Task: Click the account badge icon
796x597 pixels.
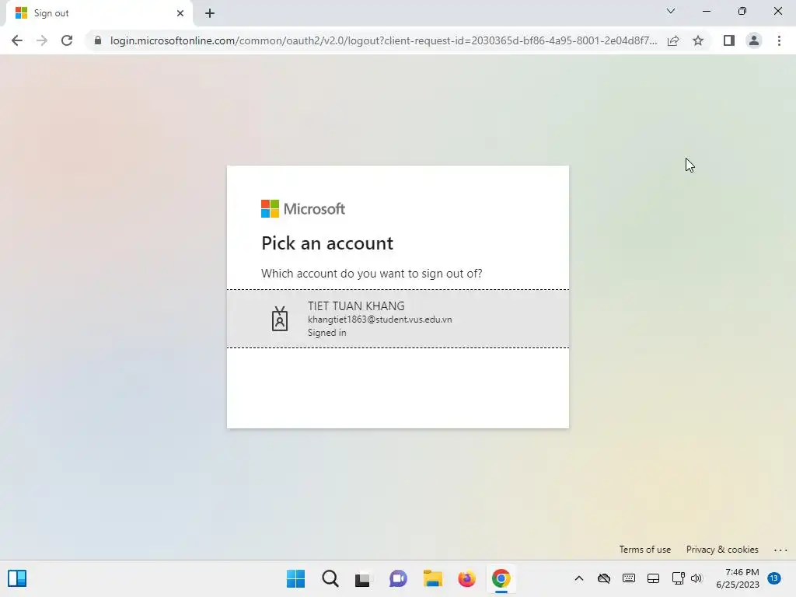Action: coord(280,319)
